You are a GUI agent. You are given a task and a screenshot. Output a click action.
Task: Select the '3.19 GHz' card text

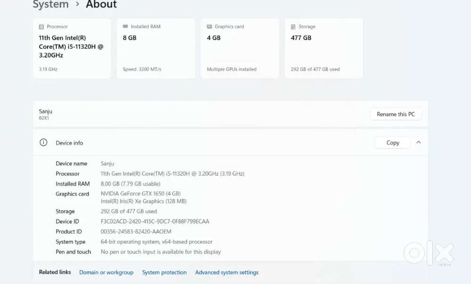[48, 69]
